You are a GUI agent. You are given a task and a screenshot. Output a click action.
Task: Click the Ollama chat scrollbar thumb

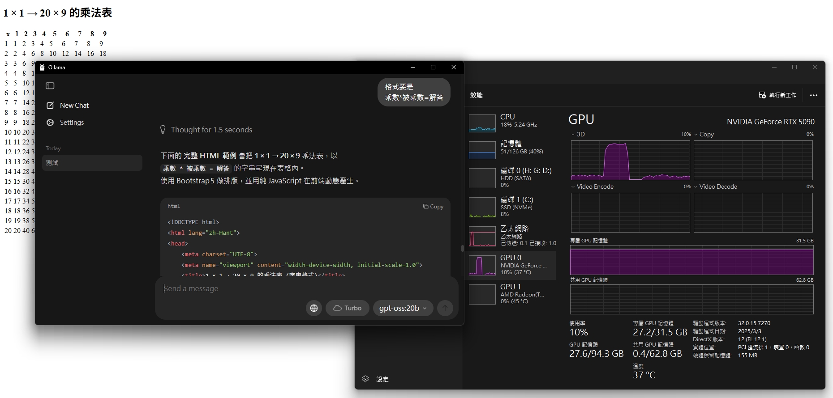(462, 248)
